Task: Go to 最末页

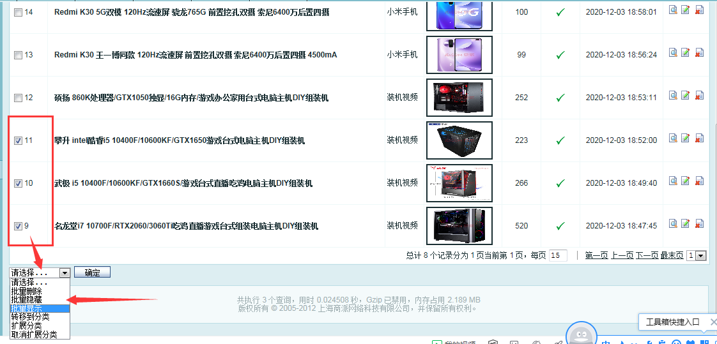Action: 672,256
